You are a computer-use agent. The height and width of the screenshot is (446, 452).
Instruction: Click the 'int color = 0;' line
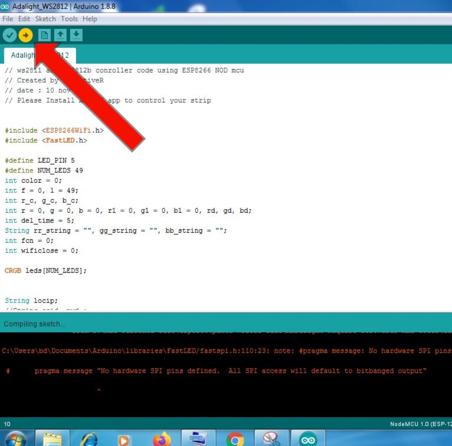(x=33, y=180)
